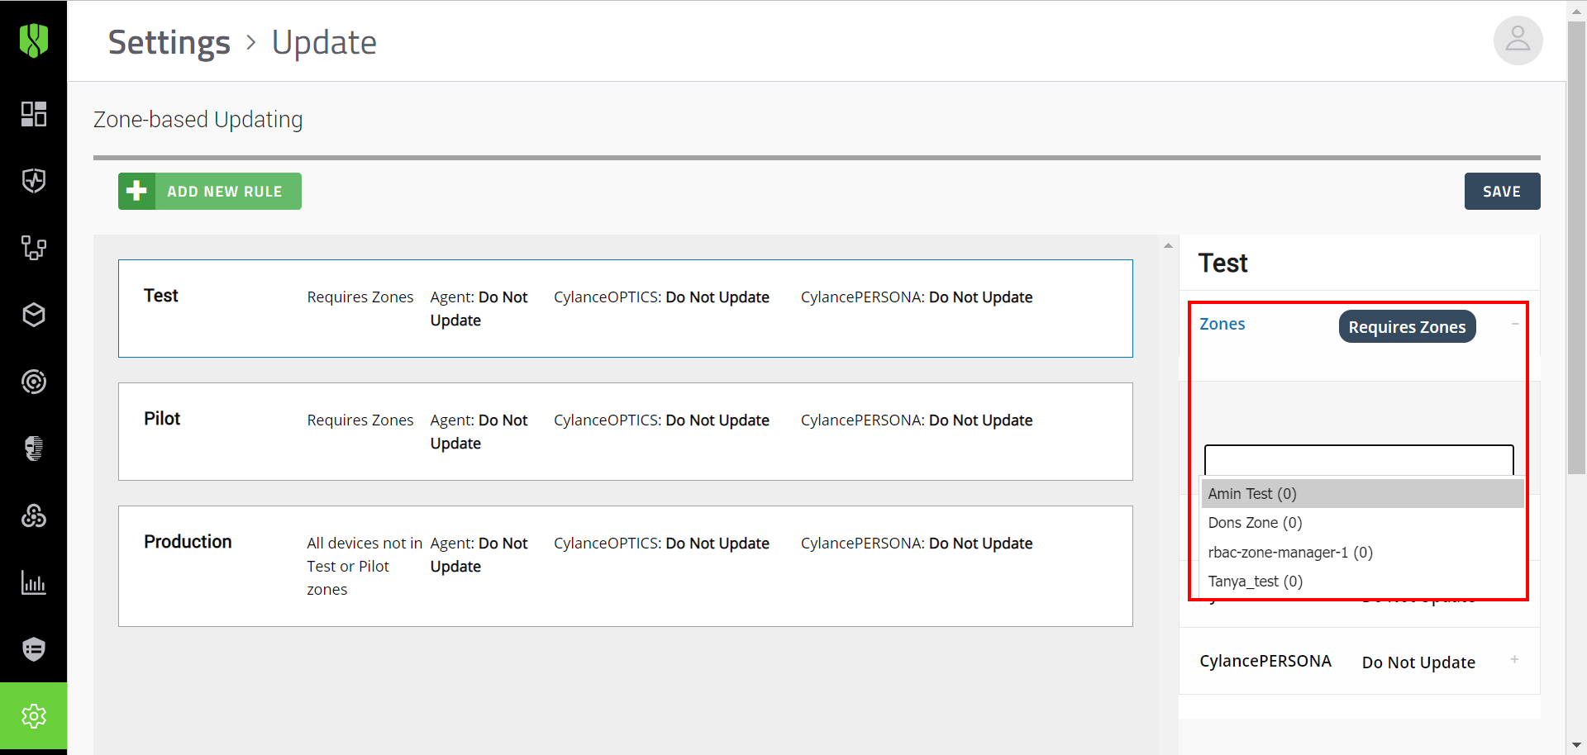Open the threat focus icon in sidebar

coord(34,381)
